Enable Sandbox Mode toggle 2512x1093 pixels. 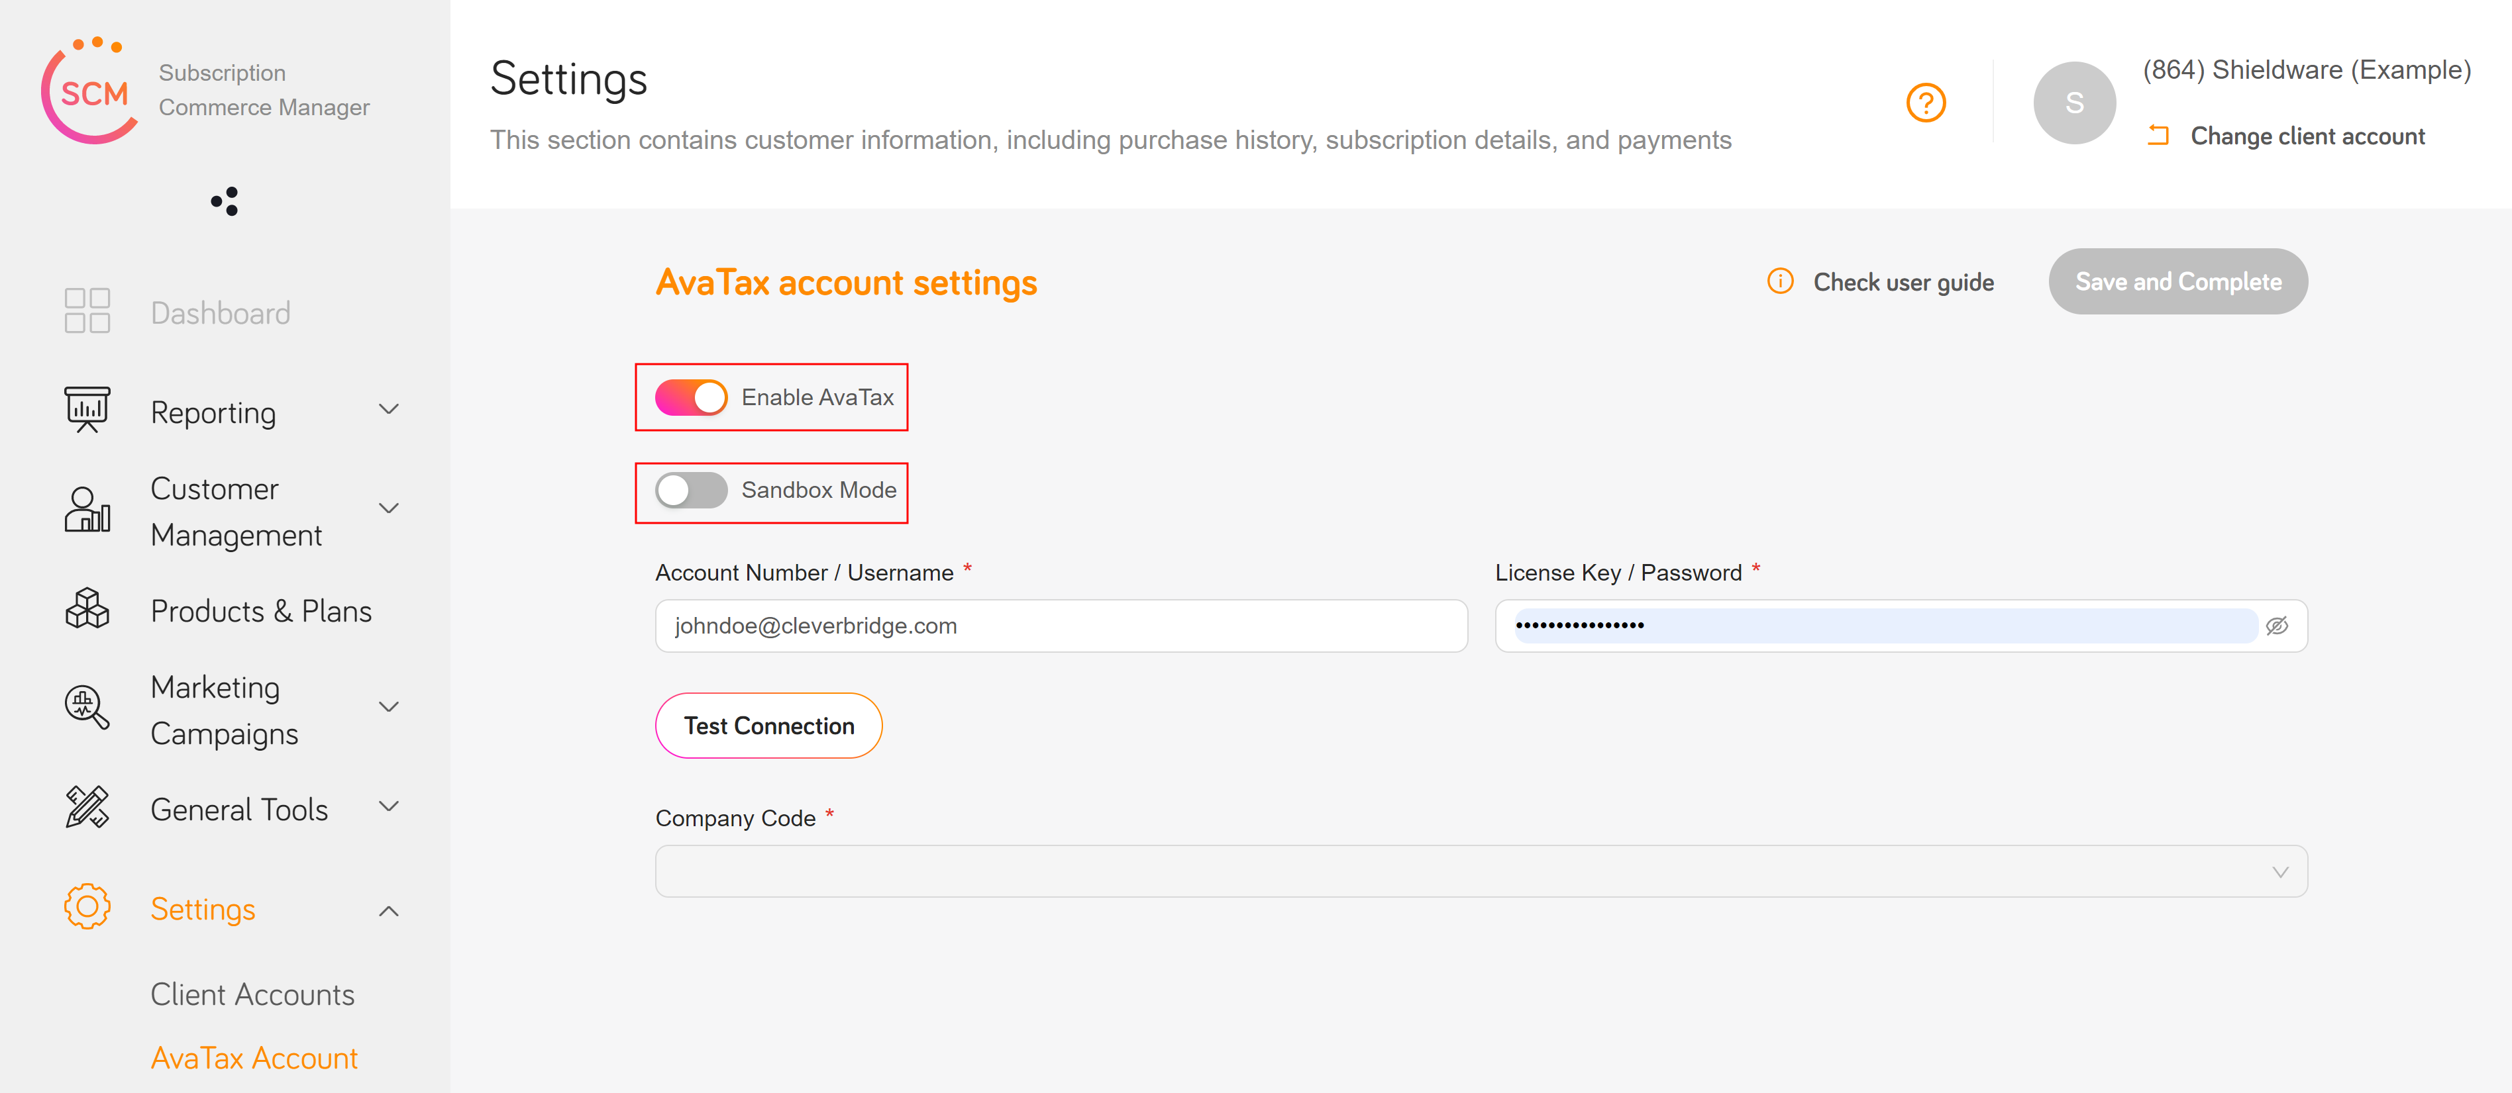pos(692,490)
